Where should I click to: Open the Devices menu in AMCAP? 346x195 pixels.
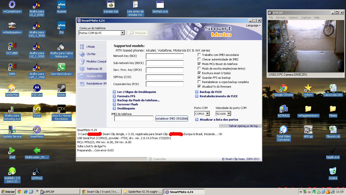(x=281, y=18)
